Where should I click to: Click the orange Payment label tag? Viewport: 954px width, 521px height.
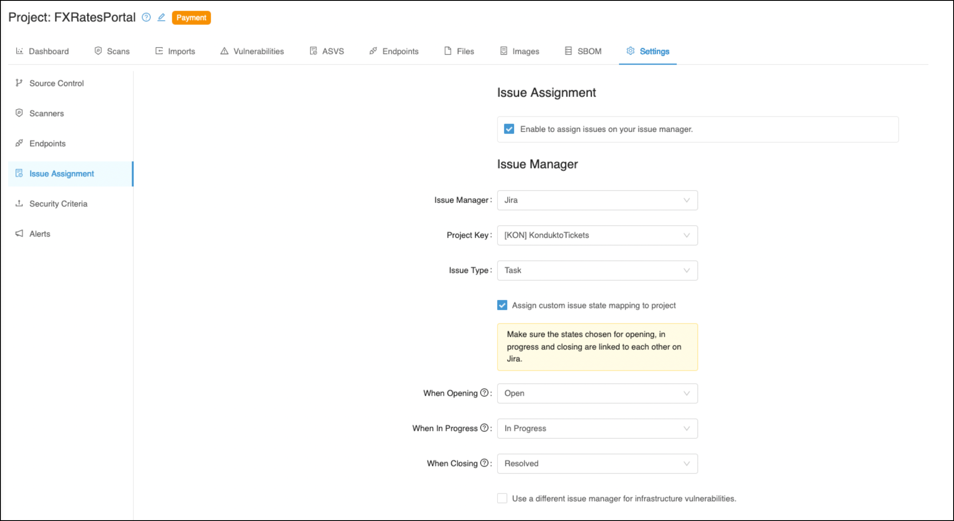tap(191, 18)
